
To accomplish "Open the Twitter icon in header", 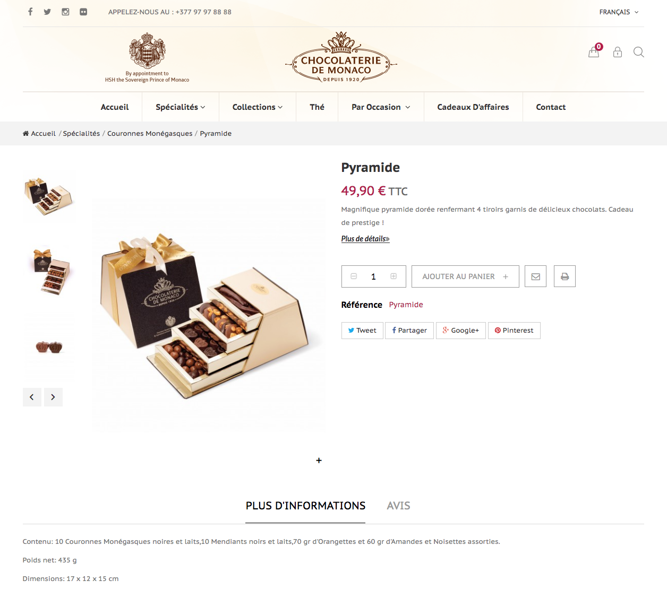I will (47, 12).
